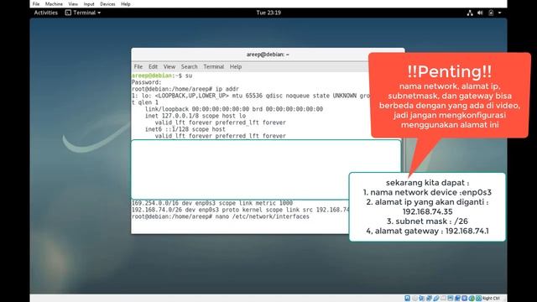537x302 pixels.
Task: Click the 'ip addr' command line
Action: pyautogui.click(x=185, y=89)
